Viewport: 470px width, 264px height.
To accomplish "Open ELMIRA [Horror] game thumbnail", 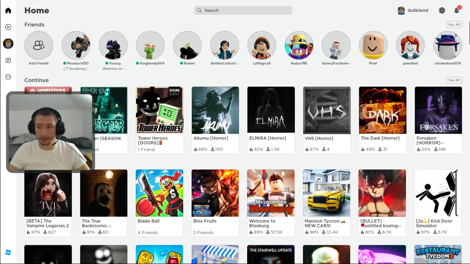I will point(271,110).
